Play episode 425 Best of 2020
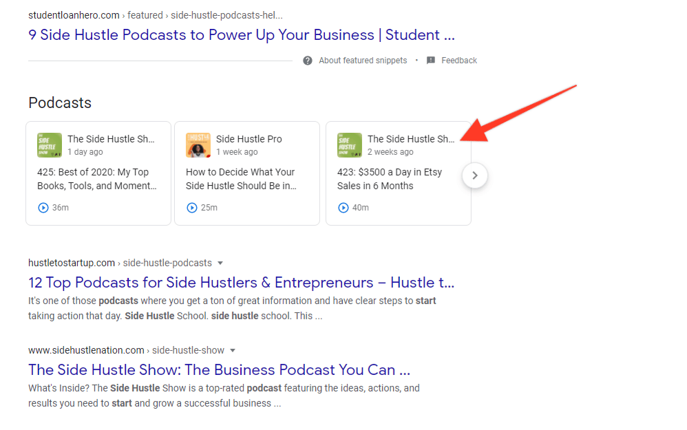The height and width of the screenshot is (430, 687). [x=43, y=208]
